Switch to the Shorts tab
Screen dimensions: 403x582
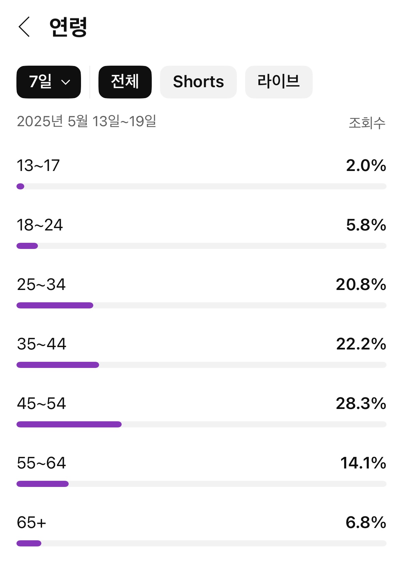pos(198,82)
